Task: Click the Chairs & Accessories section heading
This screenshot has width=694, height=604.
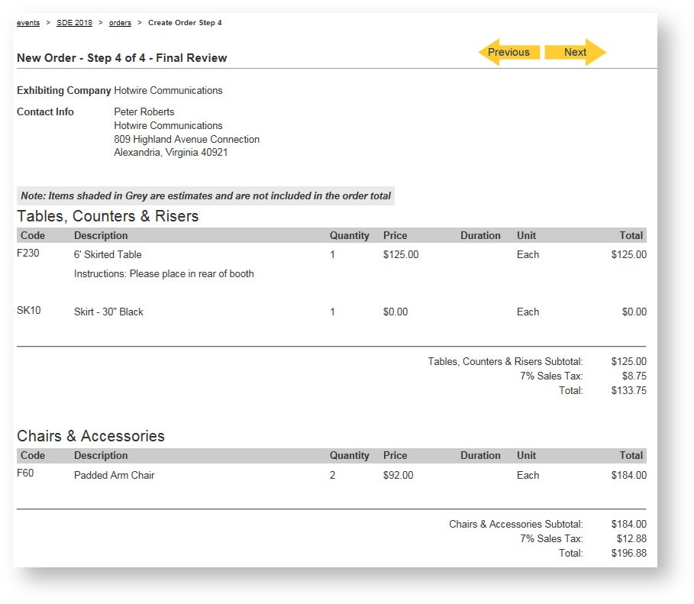Action: tap(91, 436)
